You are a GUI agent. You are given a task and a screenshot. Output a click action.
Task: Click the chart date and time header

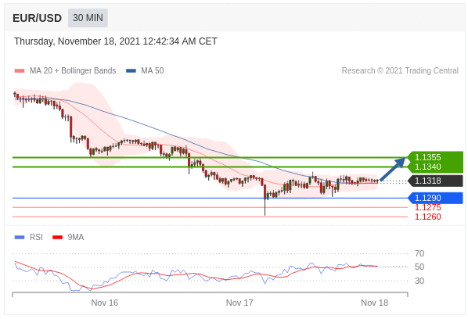point(116,41)
